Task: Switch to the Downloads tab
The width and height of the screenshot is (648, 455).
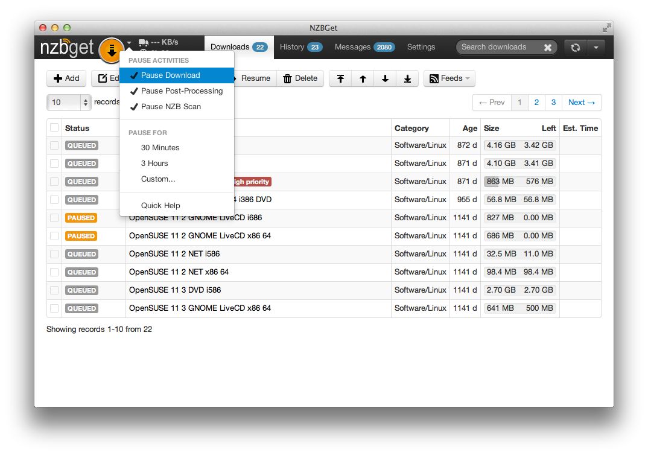Action: pyautogui.click(x=239, y=47)
